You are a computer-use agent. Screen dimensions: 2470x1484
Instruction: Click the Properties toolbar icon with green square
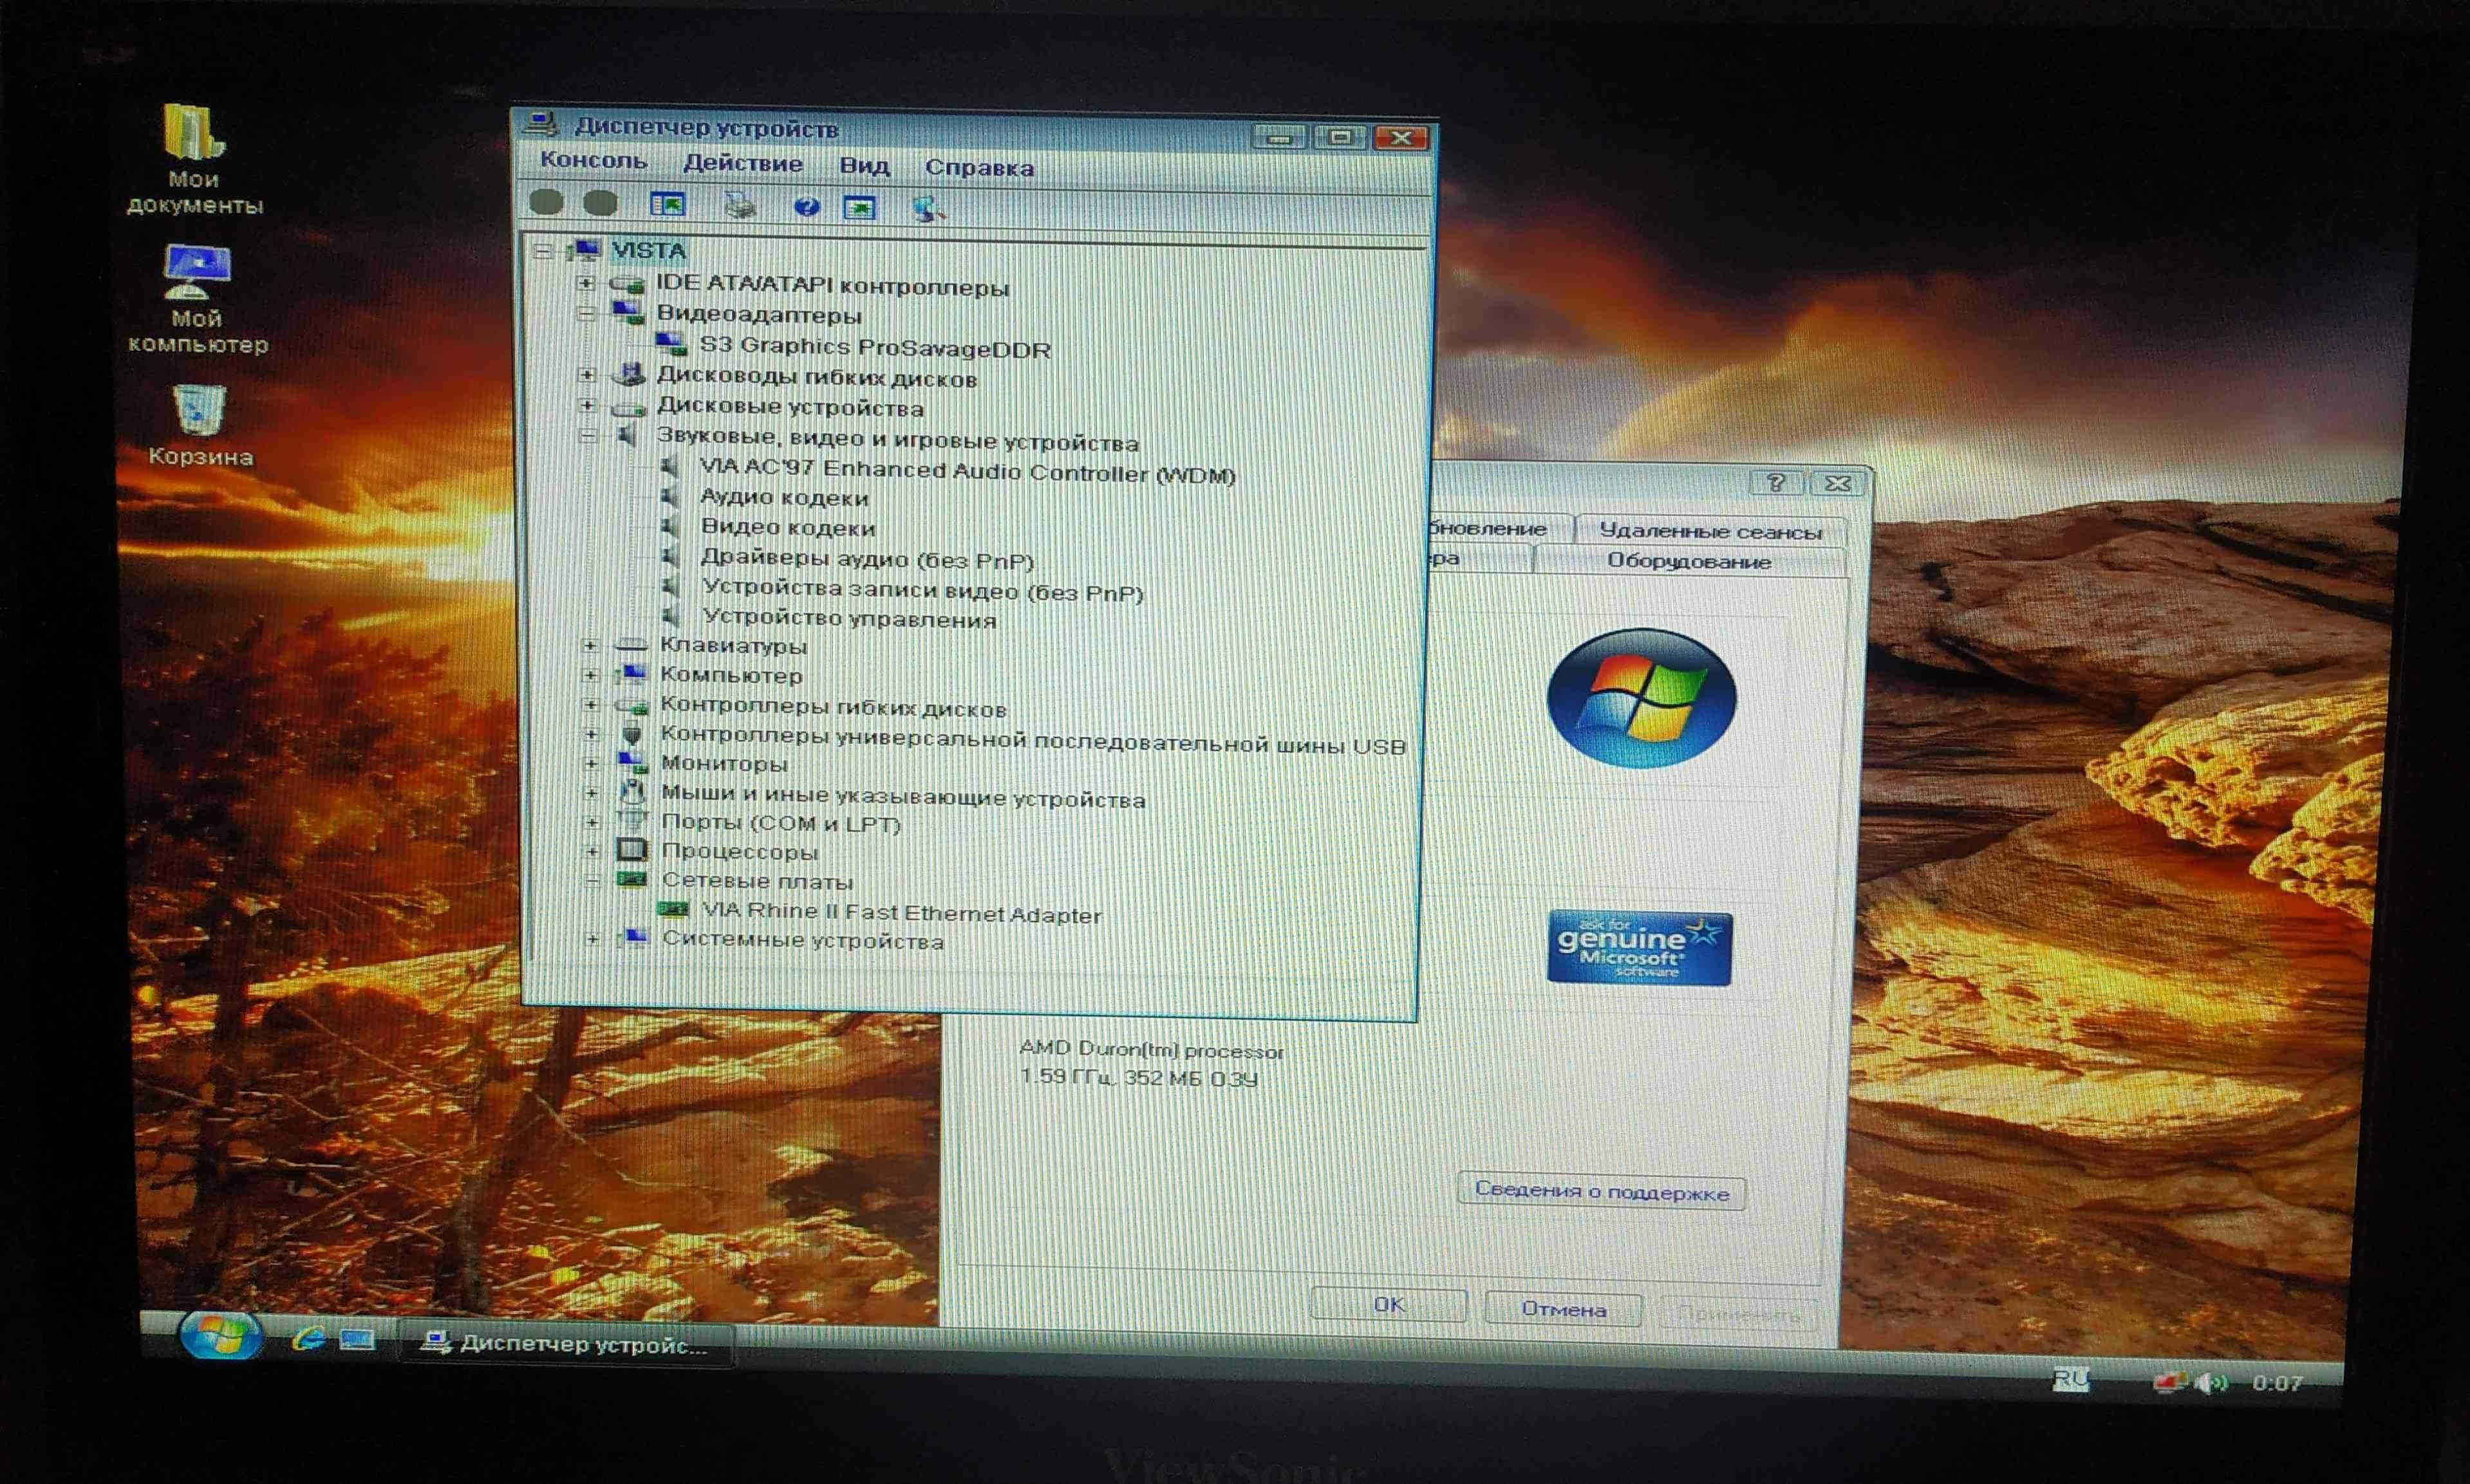point(860,208)
